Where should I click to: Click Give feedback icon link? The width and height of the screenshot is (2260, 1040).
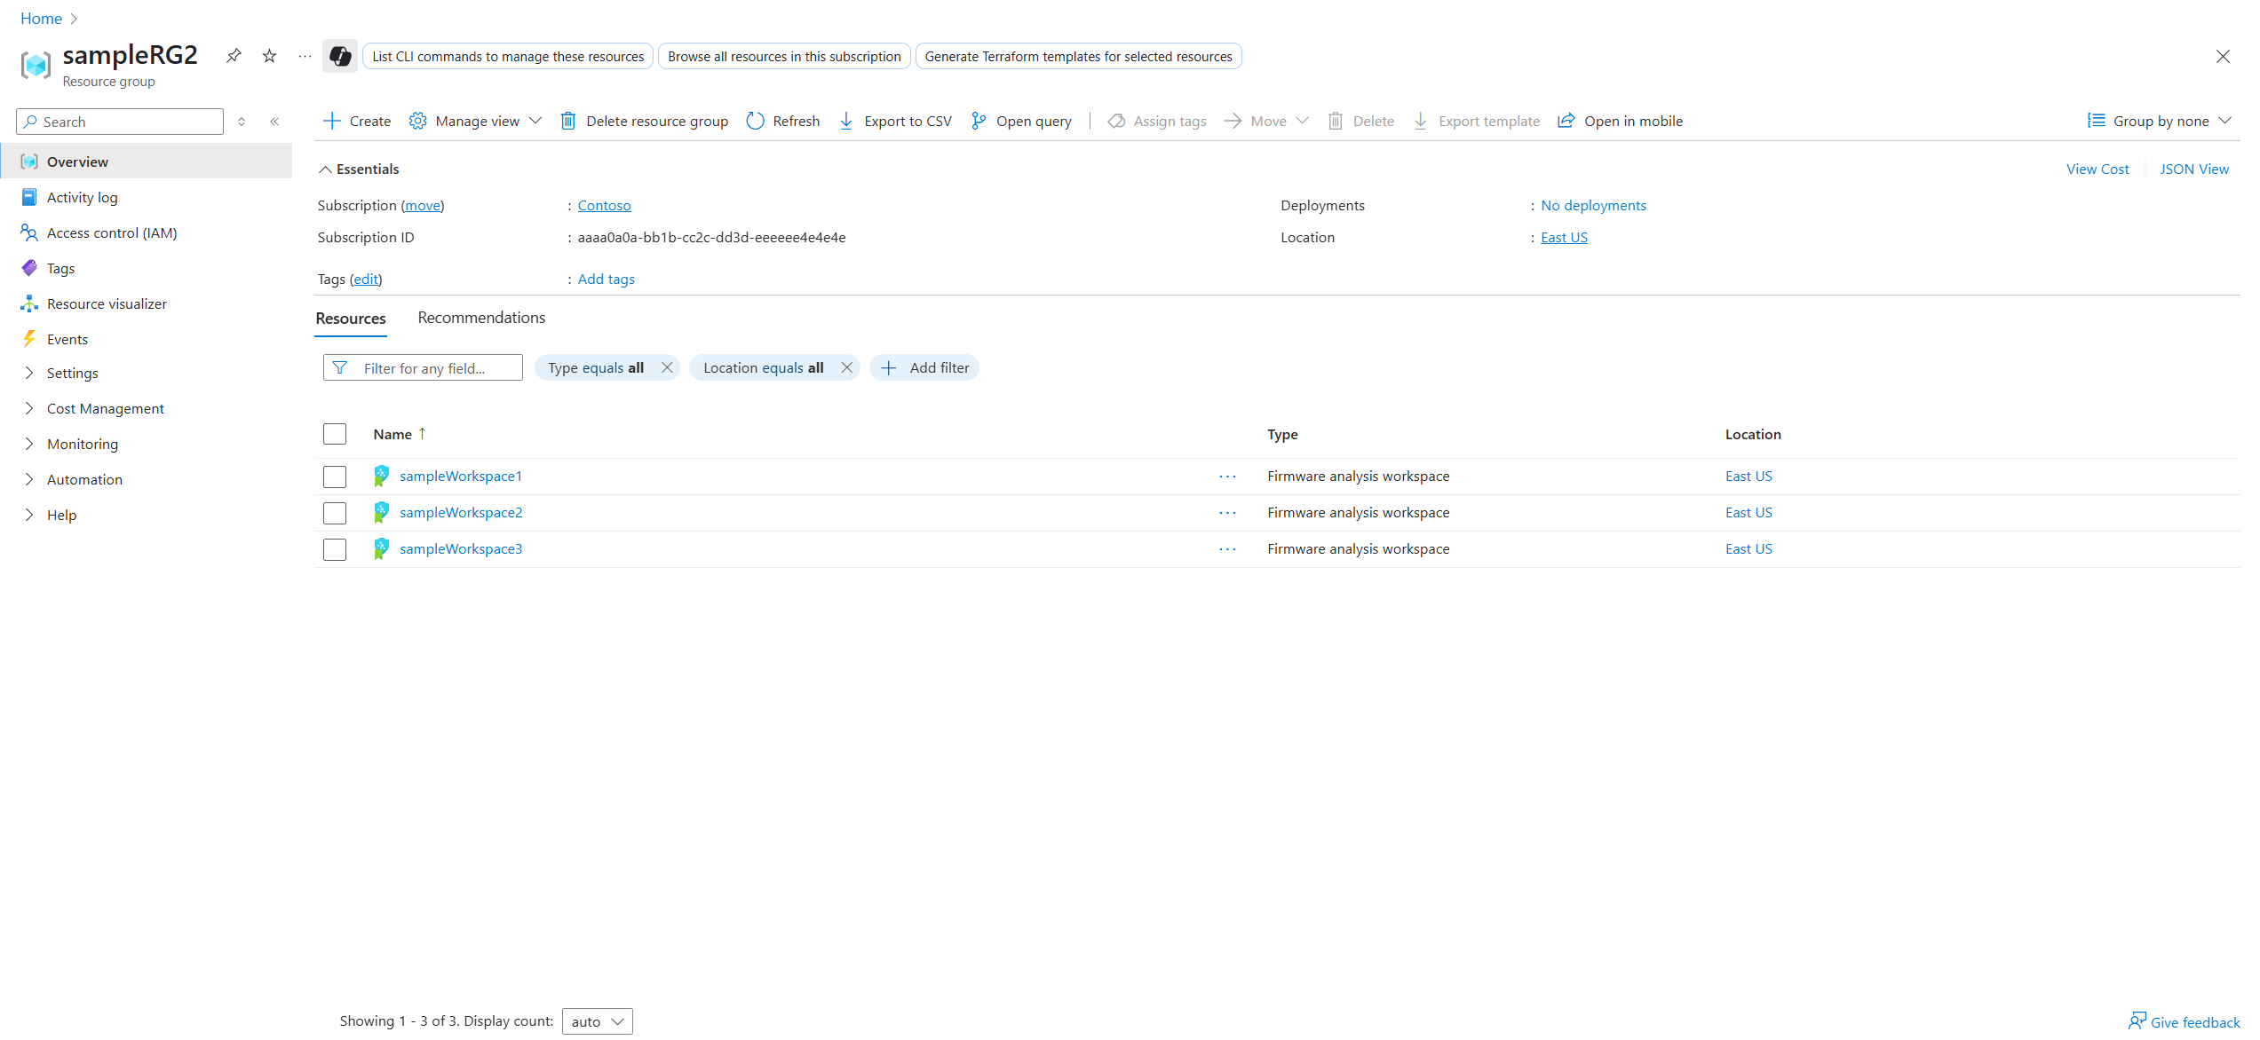pos(2184,1021)
